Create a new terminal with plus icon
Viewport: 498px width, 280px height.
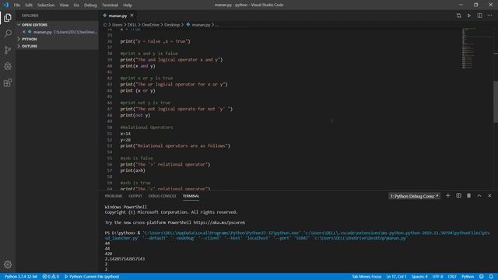pyautogui.click(x=448, y=196)
